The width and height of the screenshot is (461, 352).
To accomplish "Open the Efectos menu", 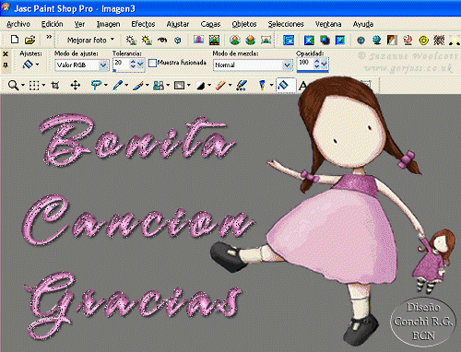I will pyautogui.click(x=143, y=24).
